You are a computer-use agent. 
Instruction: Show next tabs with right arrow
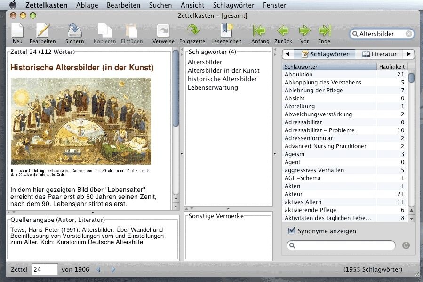(x=408, y=54)
